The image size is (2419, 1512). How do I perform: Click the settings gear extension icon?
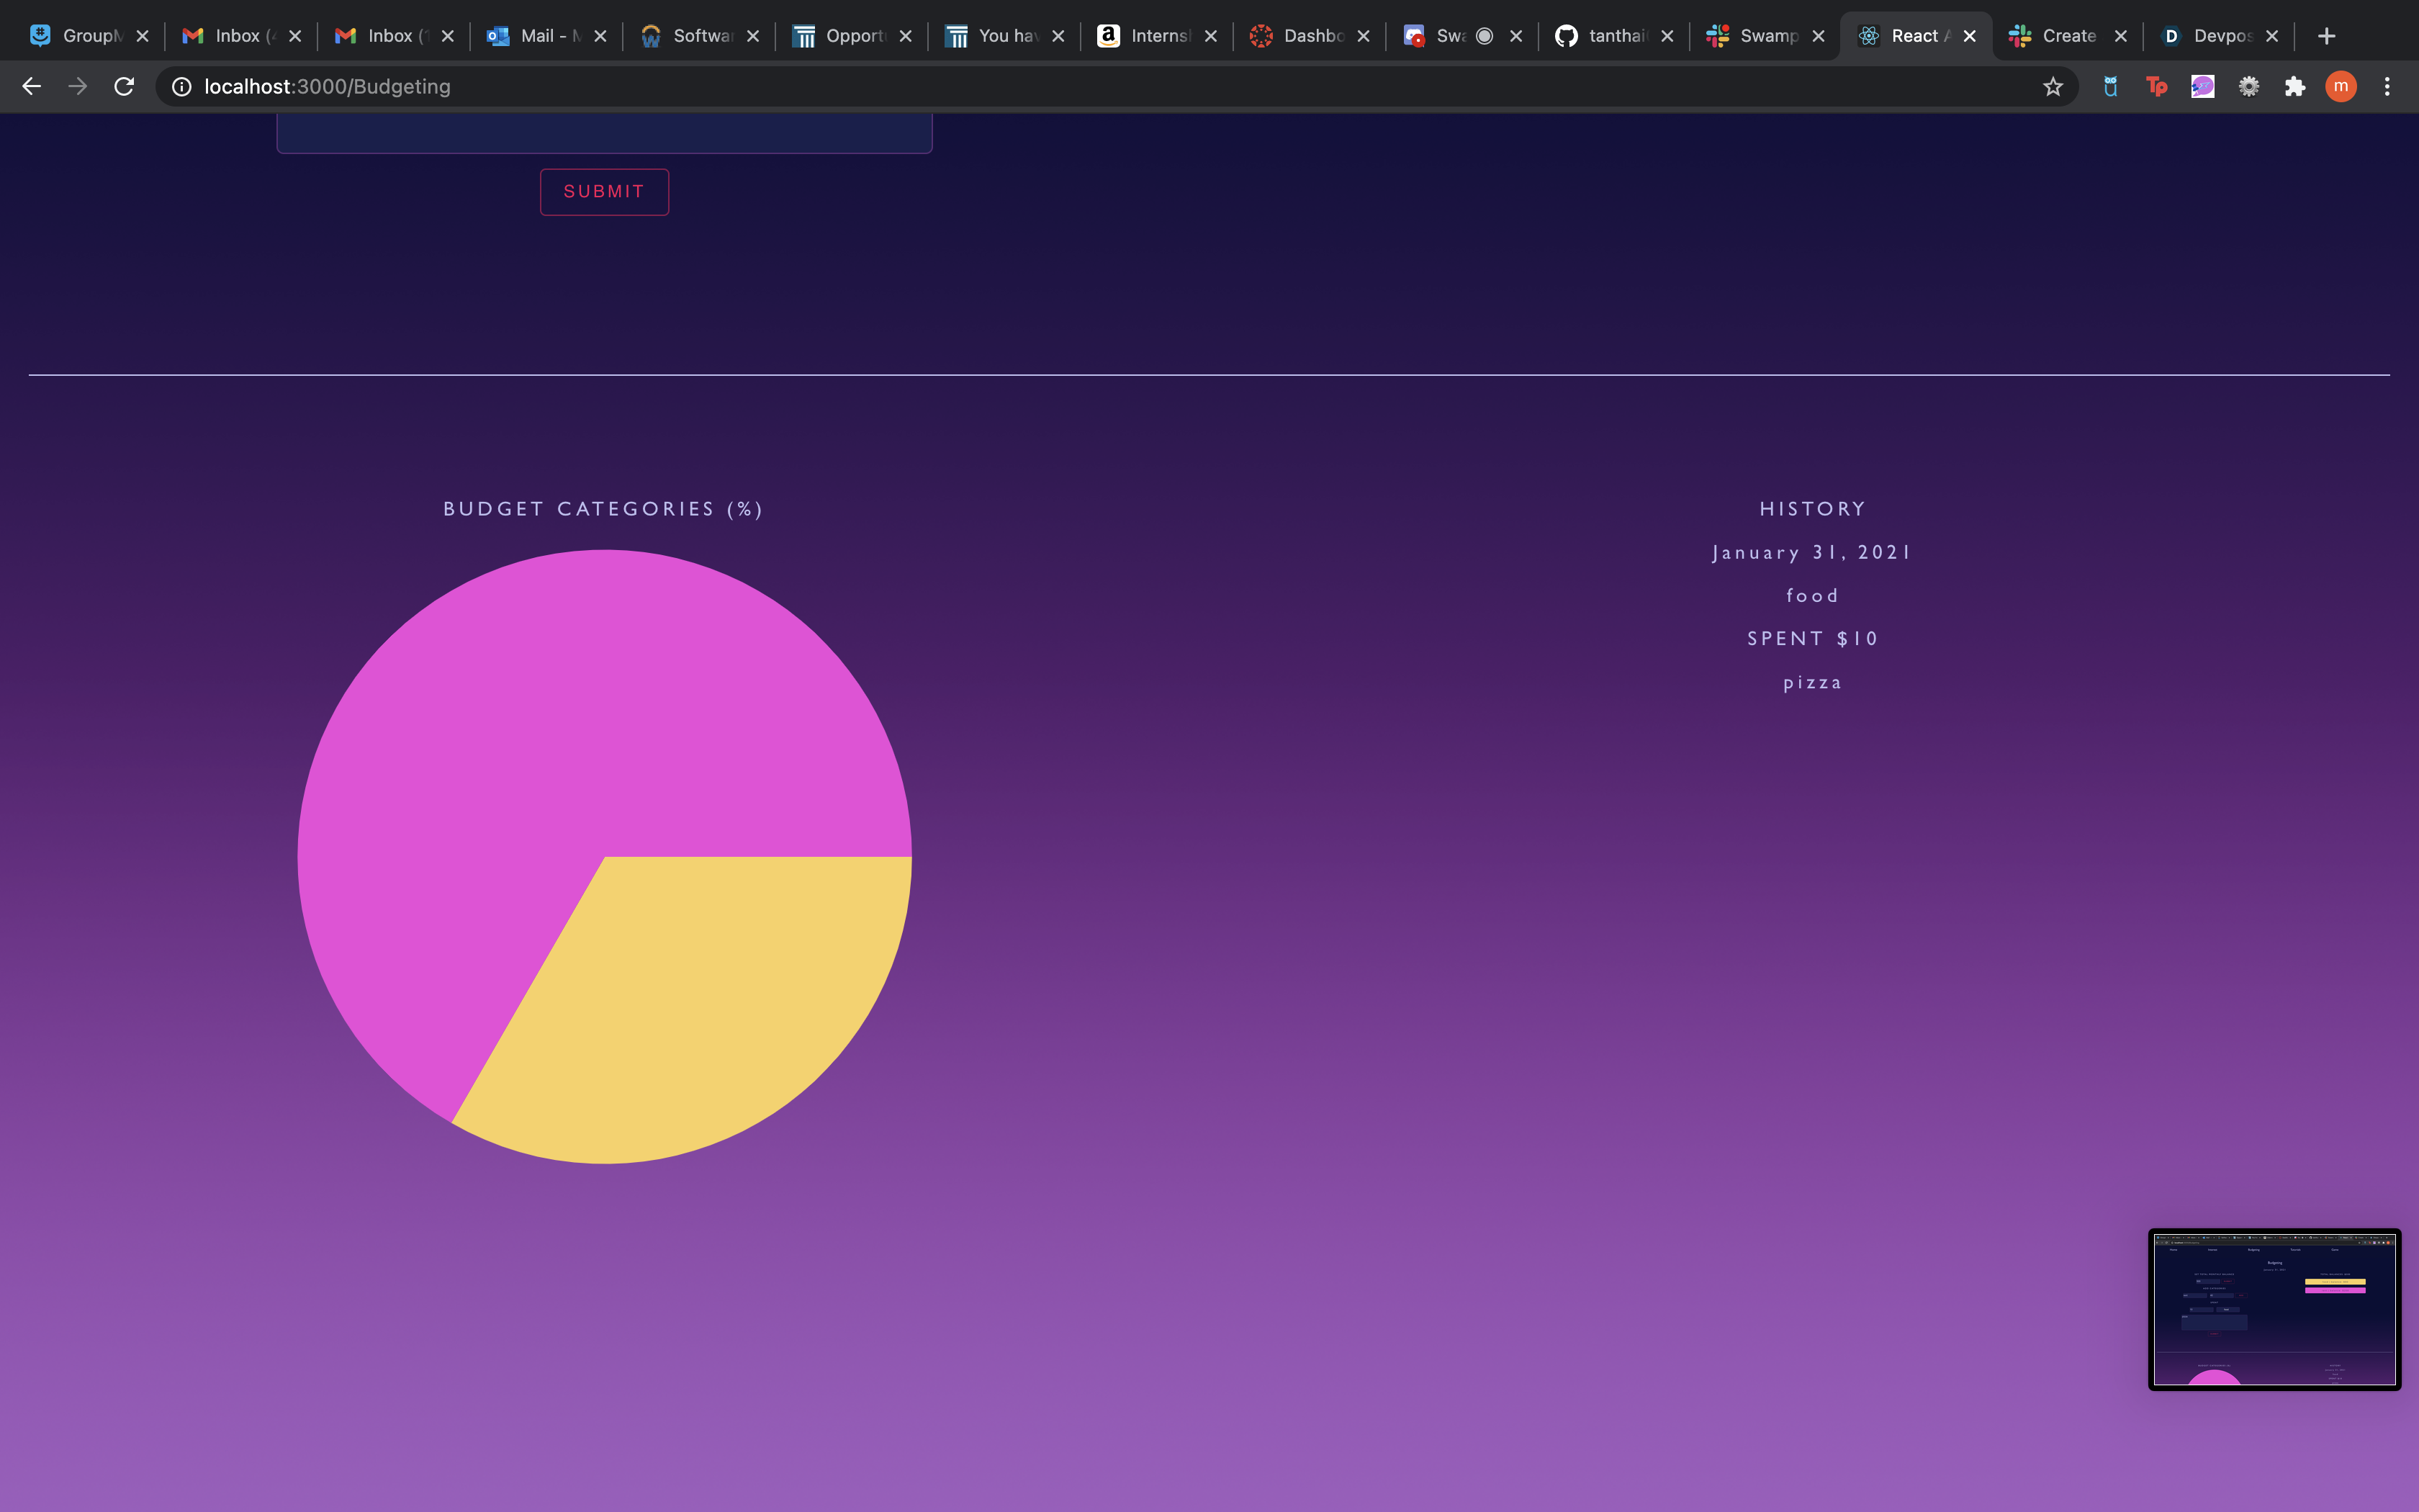coord(2248,87)
